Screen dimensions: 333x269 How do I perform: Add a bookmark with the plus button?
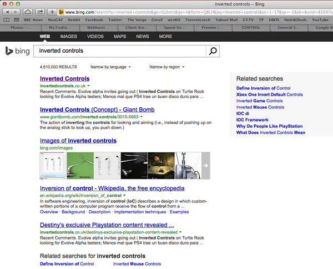coord(52,12)
